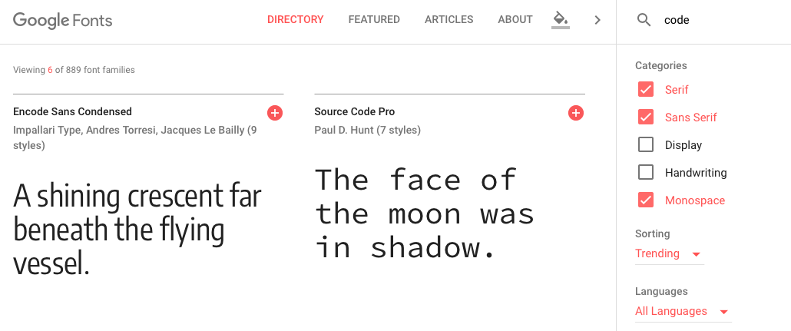Uncheck the Sans Serif category
791x331 pixels.
pos(646,117)
